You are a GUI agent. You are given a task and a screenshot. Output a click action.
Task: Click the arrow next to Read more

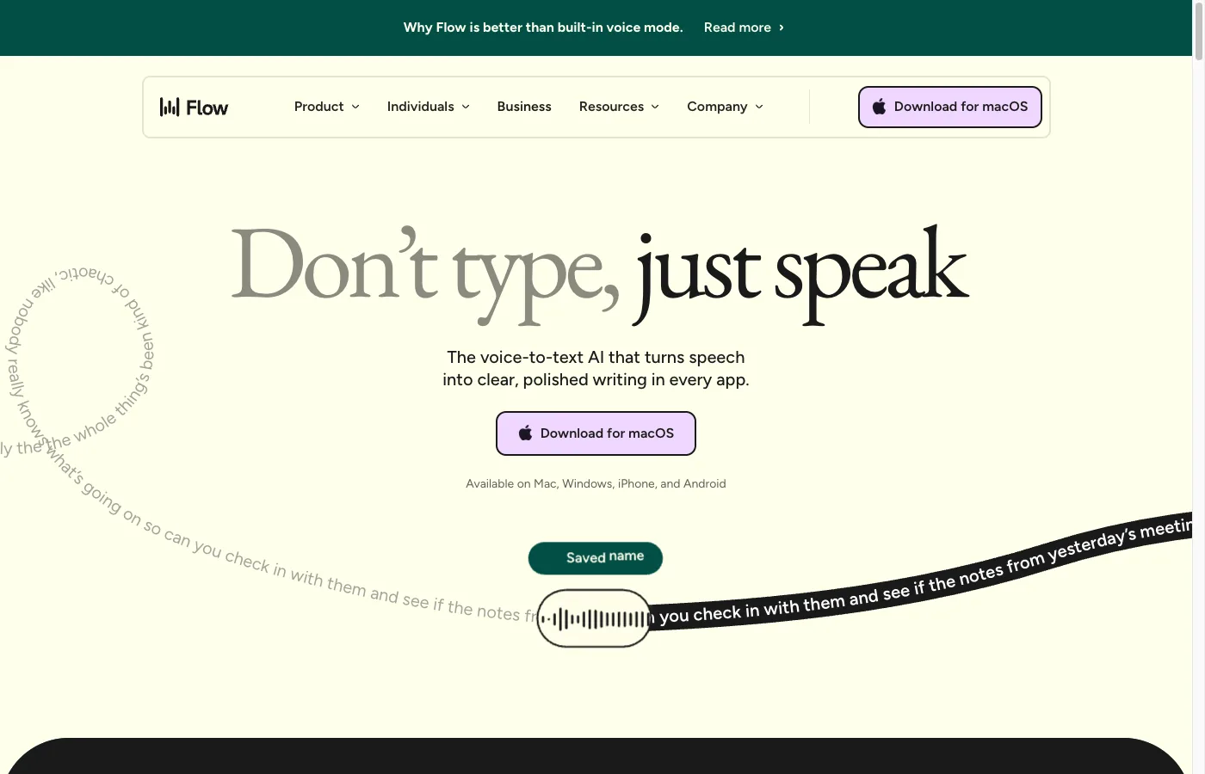point(782,28)
